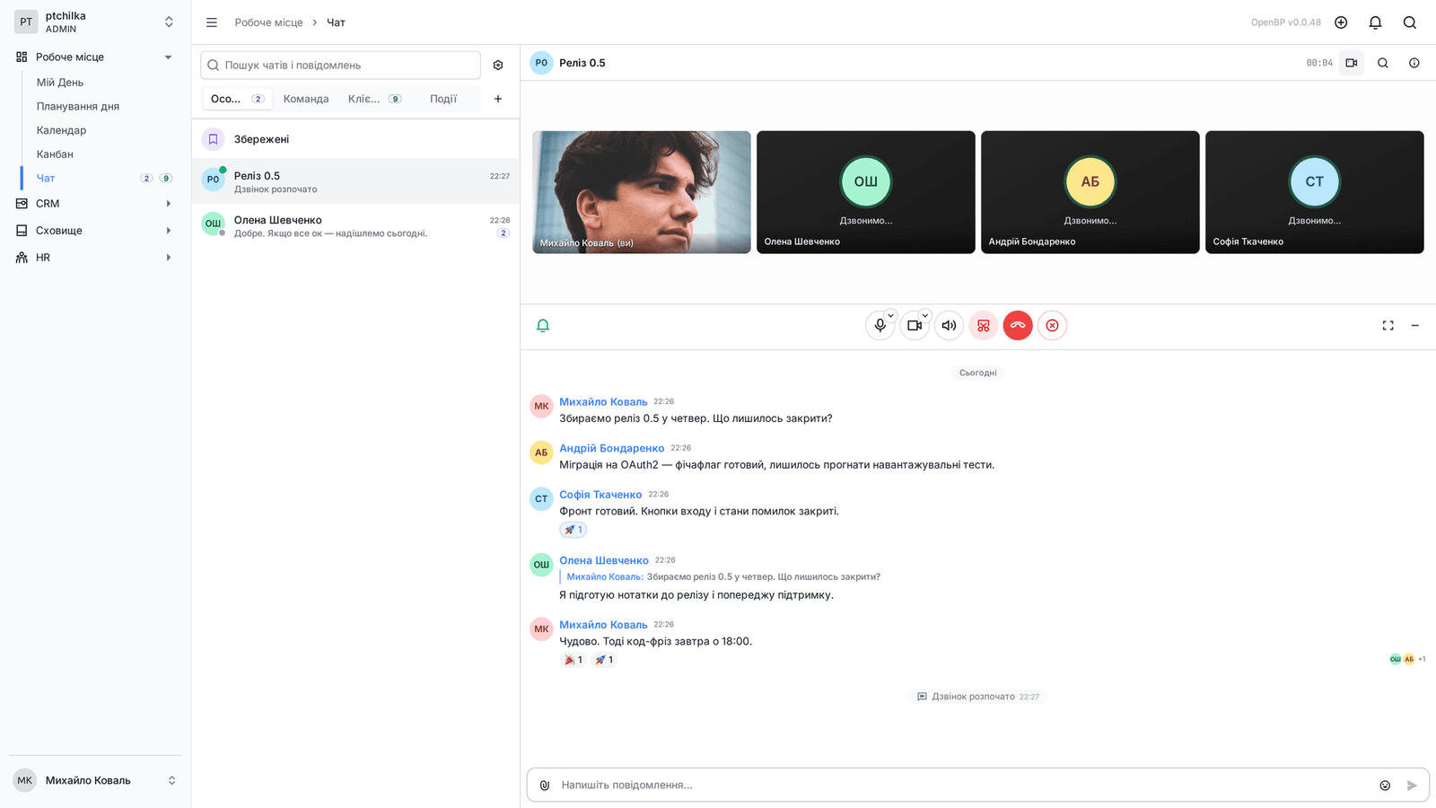Toggle the microphone mute button

pos(880,326)
